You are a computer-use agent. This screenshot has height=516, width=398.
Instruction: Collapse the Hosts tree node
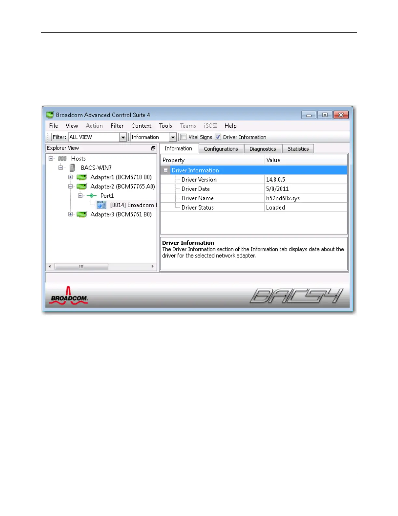click(x=51, y=159)
